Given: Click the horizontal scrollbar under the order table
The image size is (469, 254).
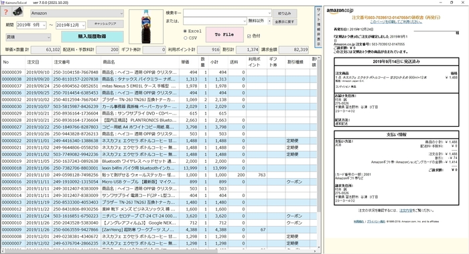Looking at the screenshot, I should 159,251.
